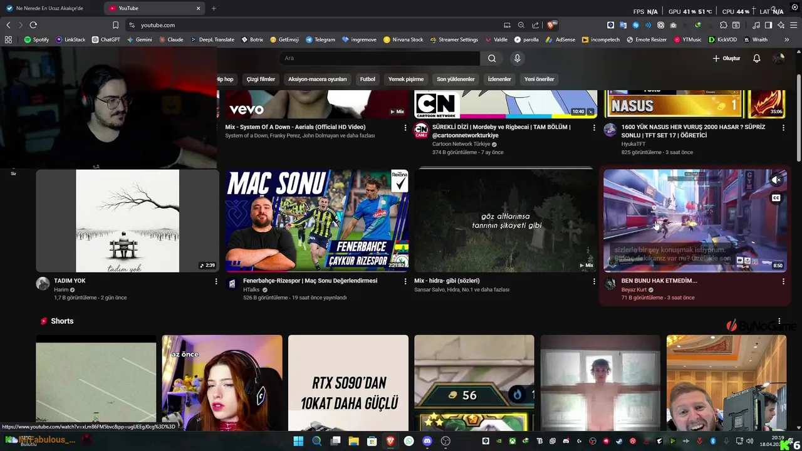Open the Brave Leo AI sparkle icon
802x451 pixels.
(x=781, y=25)
